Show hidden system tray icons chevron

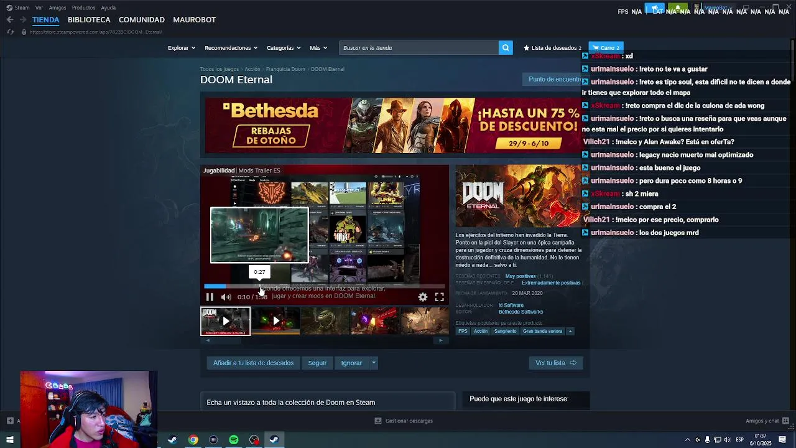pyautogui.click(x=687, y=440)
